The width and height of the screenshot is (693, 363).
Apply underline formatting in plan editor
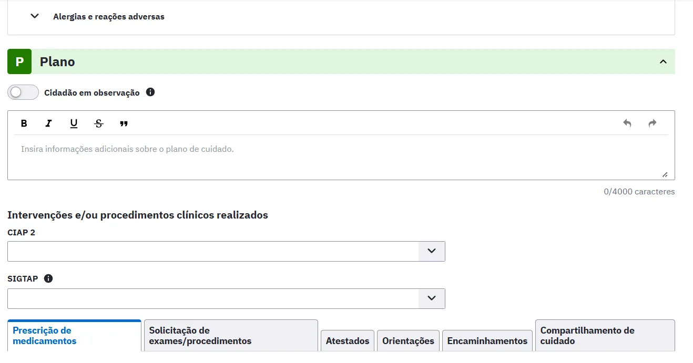click(74, 123)
